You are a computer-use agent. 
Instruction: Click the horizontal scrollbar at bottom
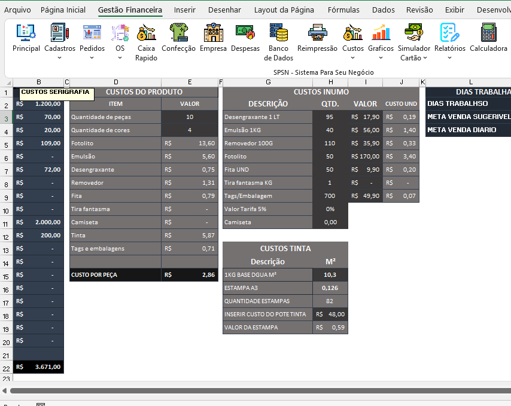coord(260,390)
